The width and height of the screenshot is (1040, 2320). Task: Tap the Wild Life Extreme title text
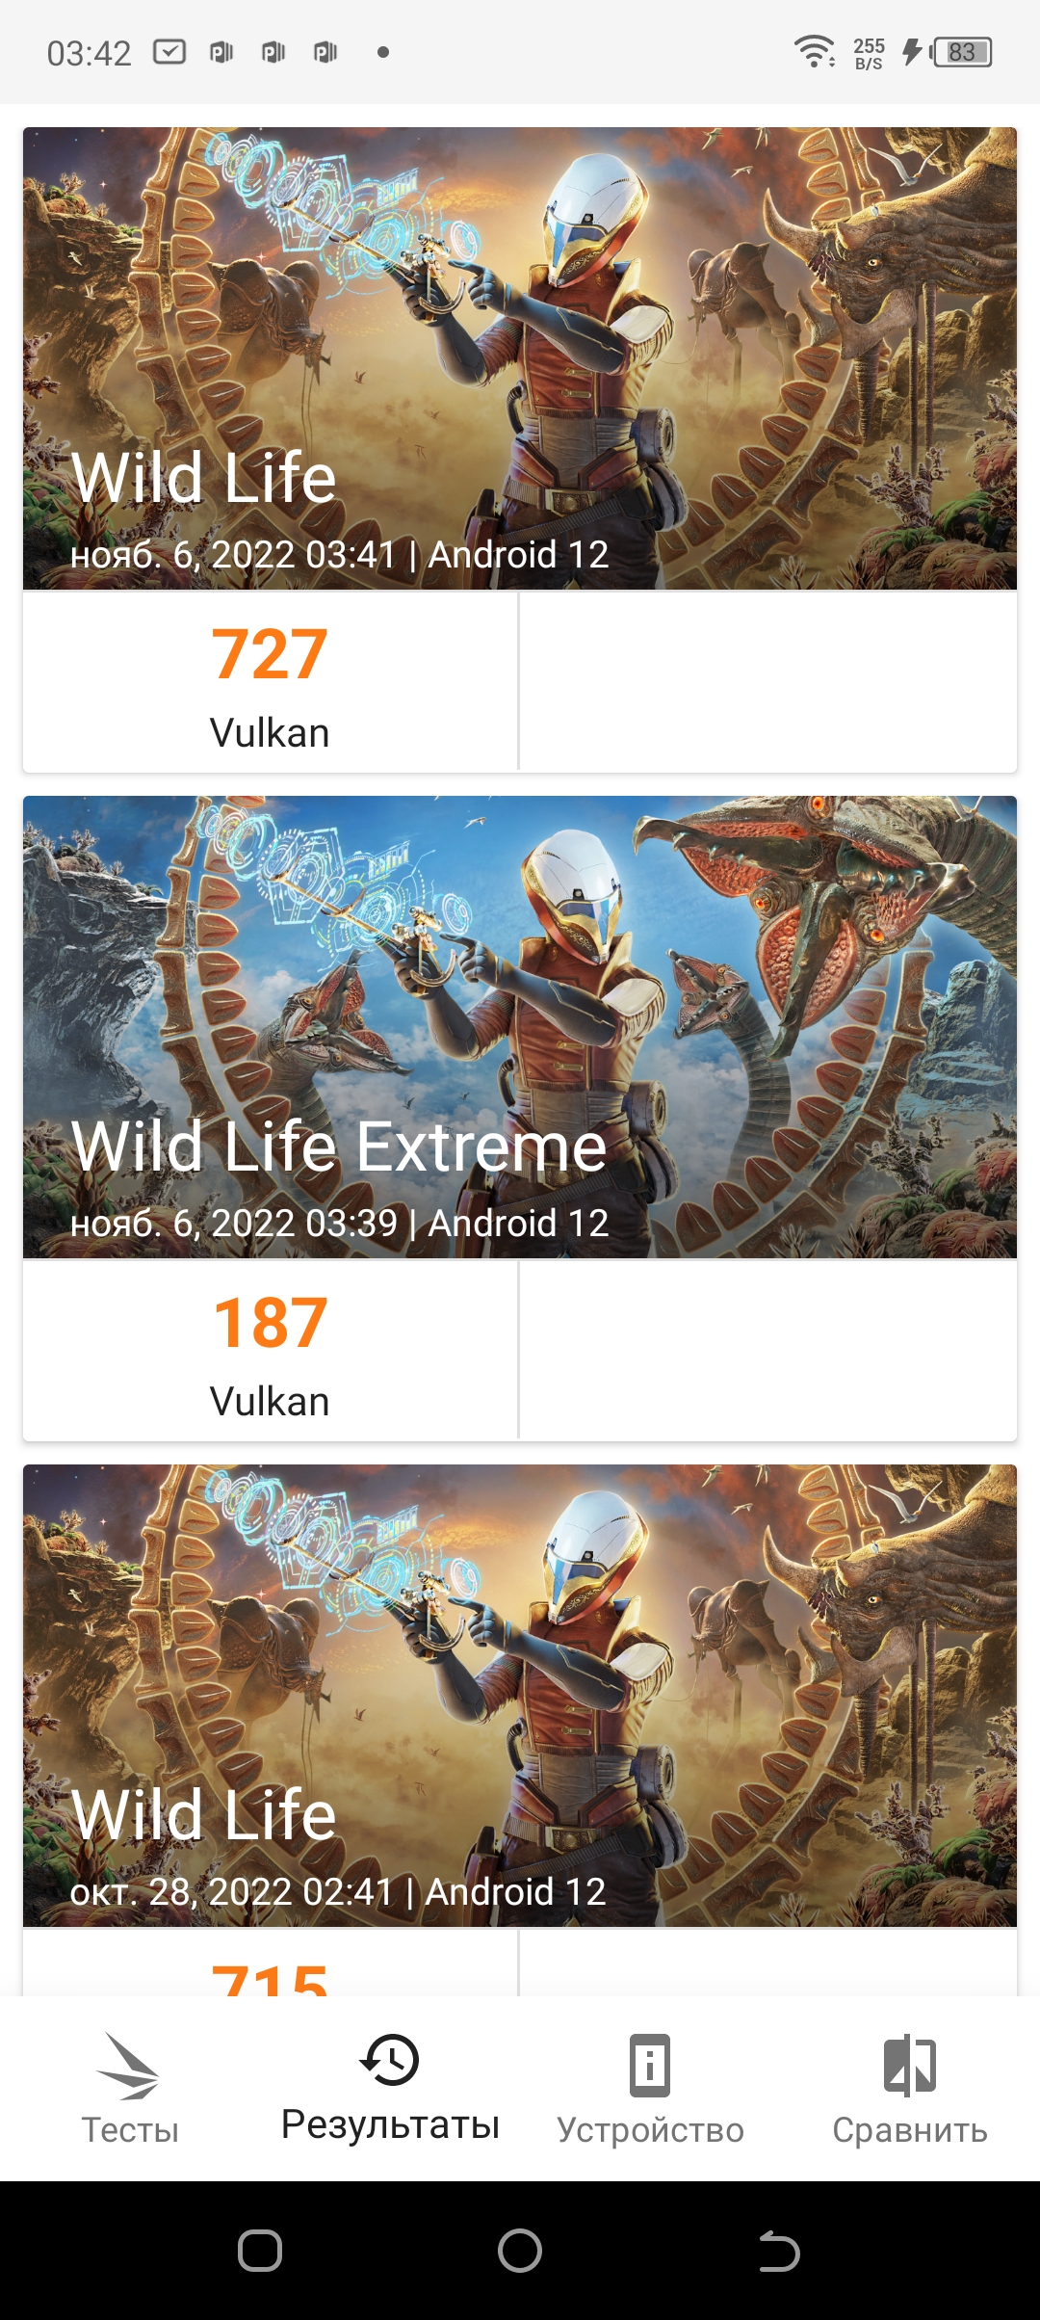[x=339, y=1147]
